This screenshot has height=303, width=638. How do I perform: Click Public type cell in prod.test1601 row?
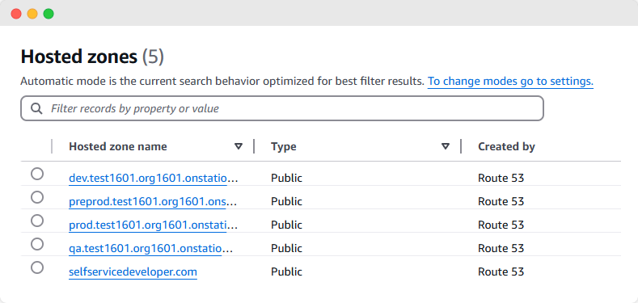tap(286, 225)
